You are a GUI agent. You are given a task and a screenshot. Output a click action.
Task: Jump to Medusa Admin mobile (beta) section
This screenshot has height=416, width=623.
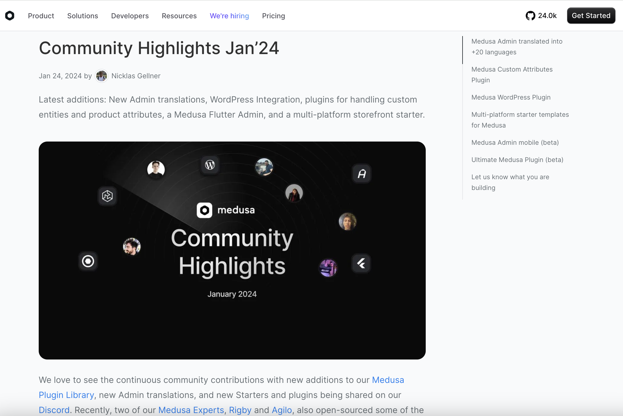click(x=515, y=143)
